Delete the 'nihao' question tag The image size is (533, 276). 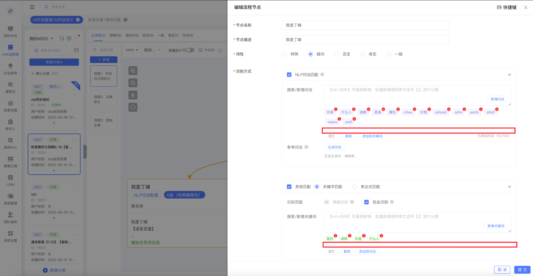coord(414,109)
